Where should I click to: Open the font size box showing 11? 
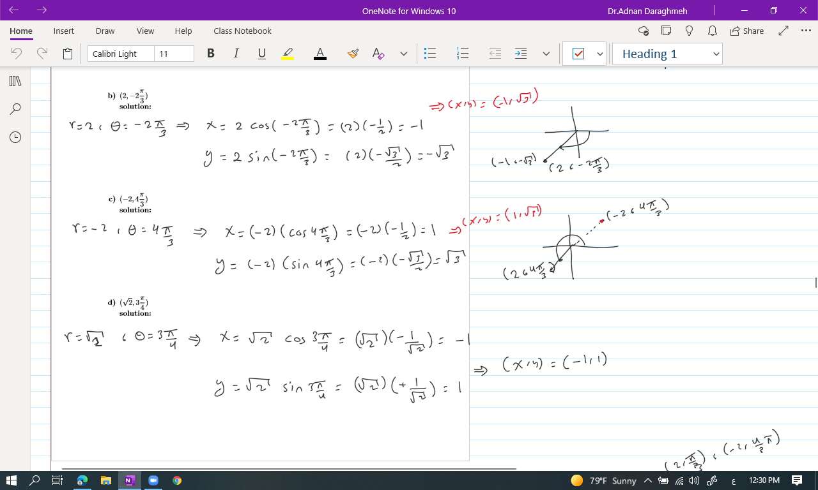174,54
